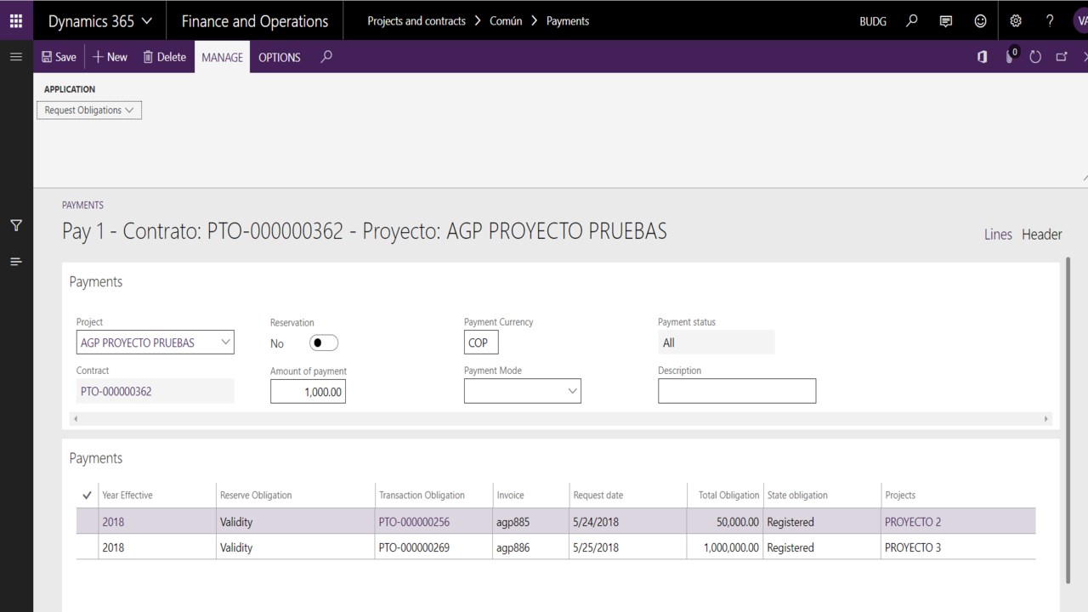The height and width of the screenshot is (612, 1088).
Task: Click the Delete button
Action: point(164,57)
